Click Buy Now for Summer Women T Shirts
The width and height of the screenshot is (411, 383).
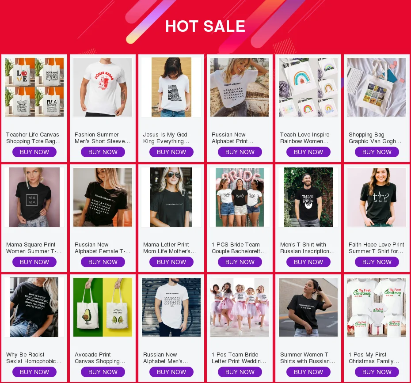click(308, 372)
